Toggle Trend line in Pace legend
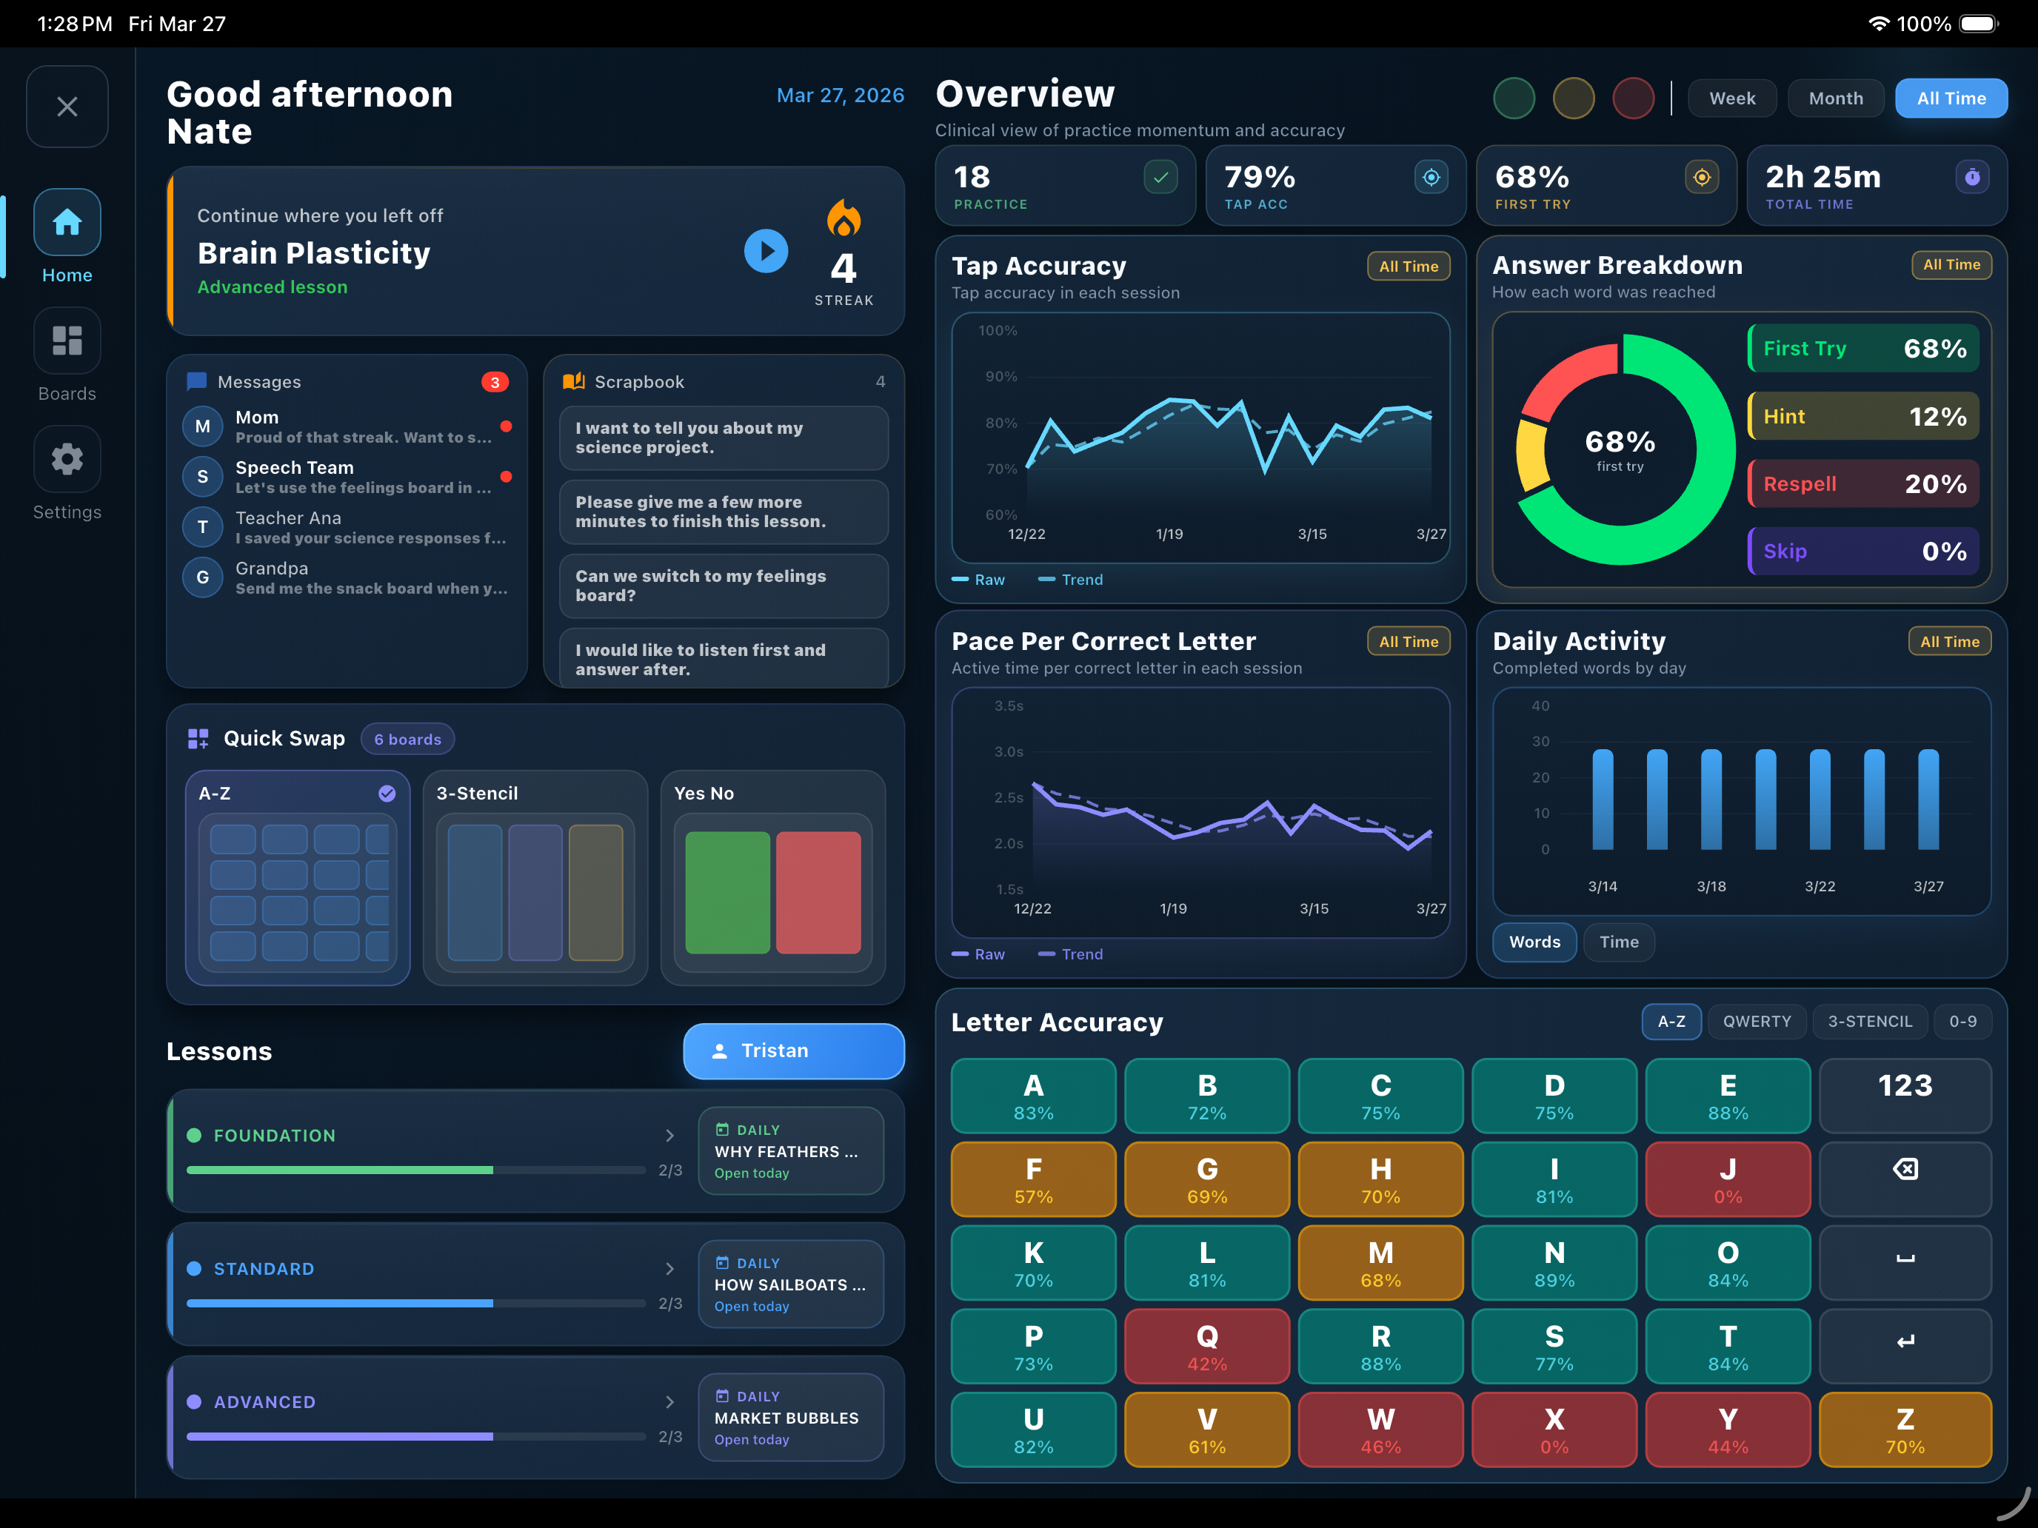This screenshot has height=1528, width=2038. (x=1071, y=954)
